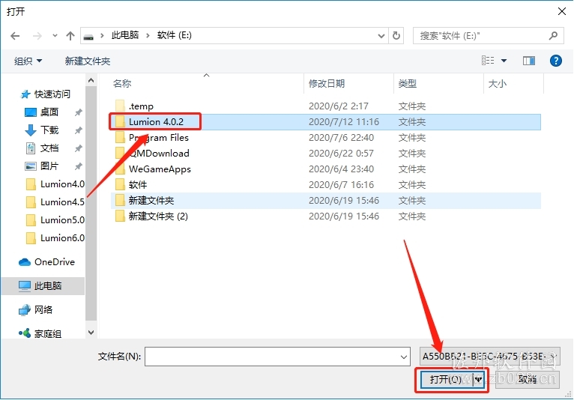This screenshot has width=574, height=400.
Task: Toggle the preview pane icon
Action: (528, 61)
